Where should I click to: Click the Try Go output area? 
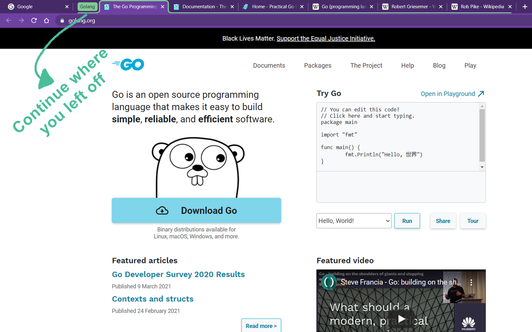[401, 186]
